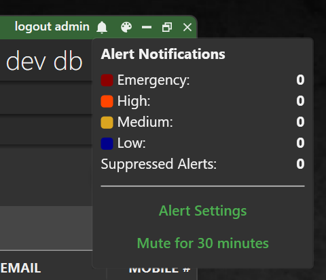Open Alert Settings
This screenshot has width=326, height=280.
(202, 211)
